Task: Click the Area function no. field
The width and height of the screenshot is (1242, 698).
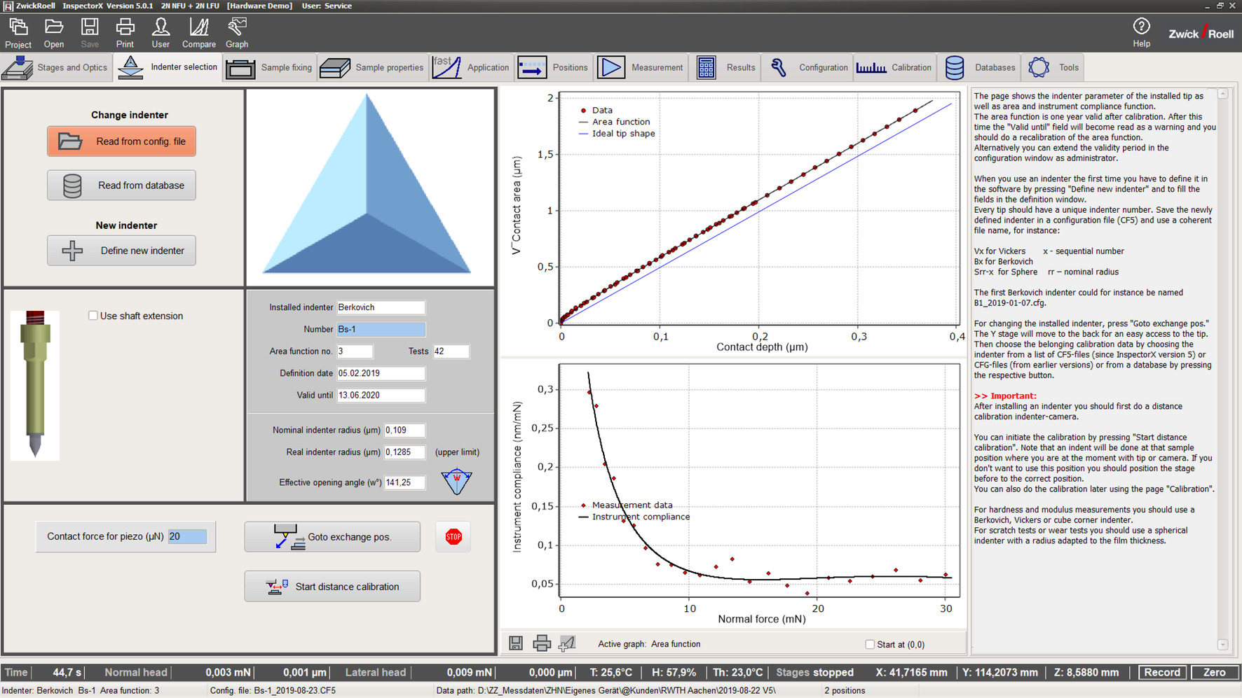Action: 355,351
